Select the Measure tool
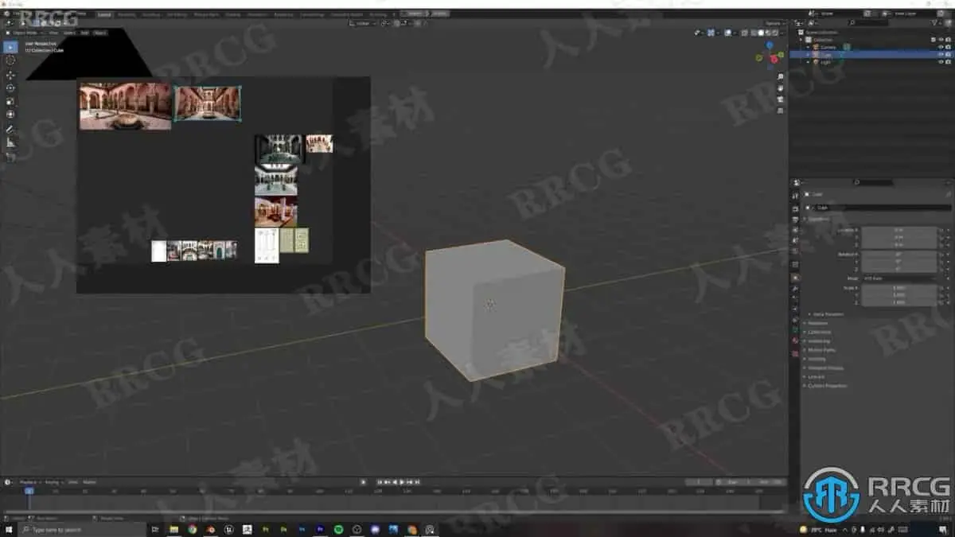955x537 pixels. coord(10,142)
